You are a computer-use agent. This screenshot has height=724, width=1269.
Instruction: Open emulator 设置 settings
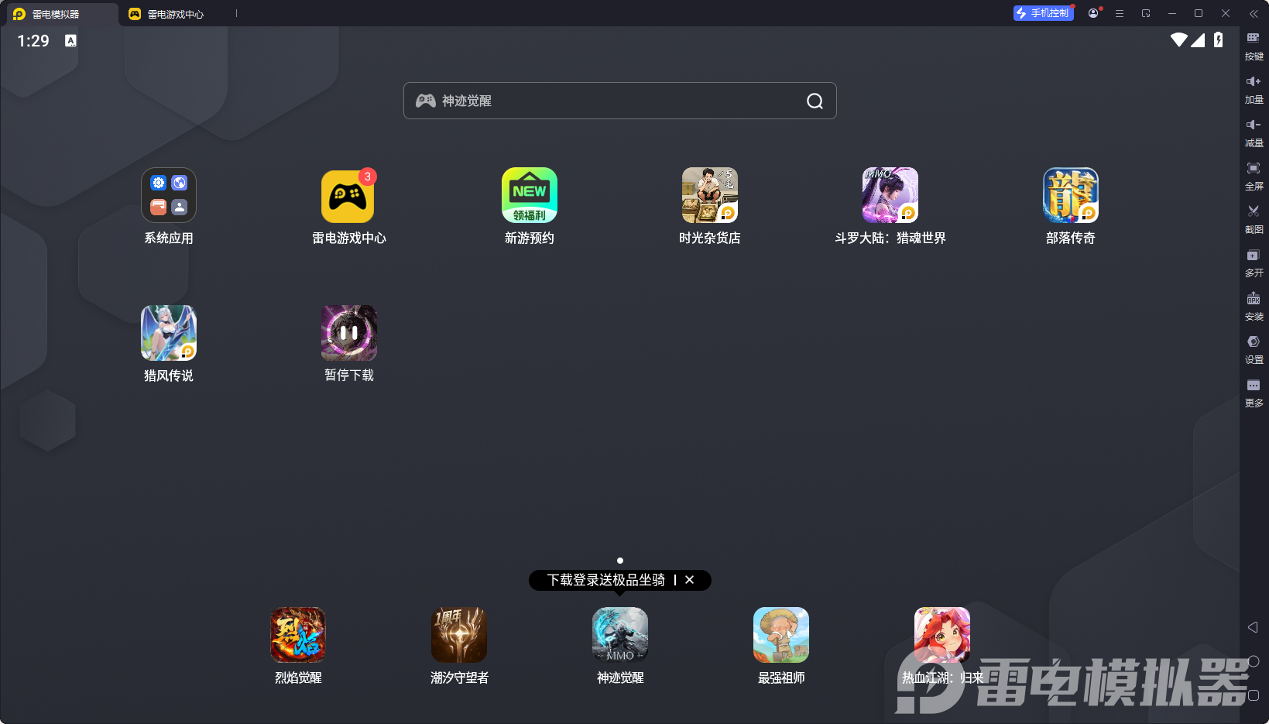(x=1254, y=349)
